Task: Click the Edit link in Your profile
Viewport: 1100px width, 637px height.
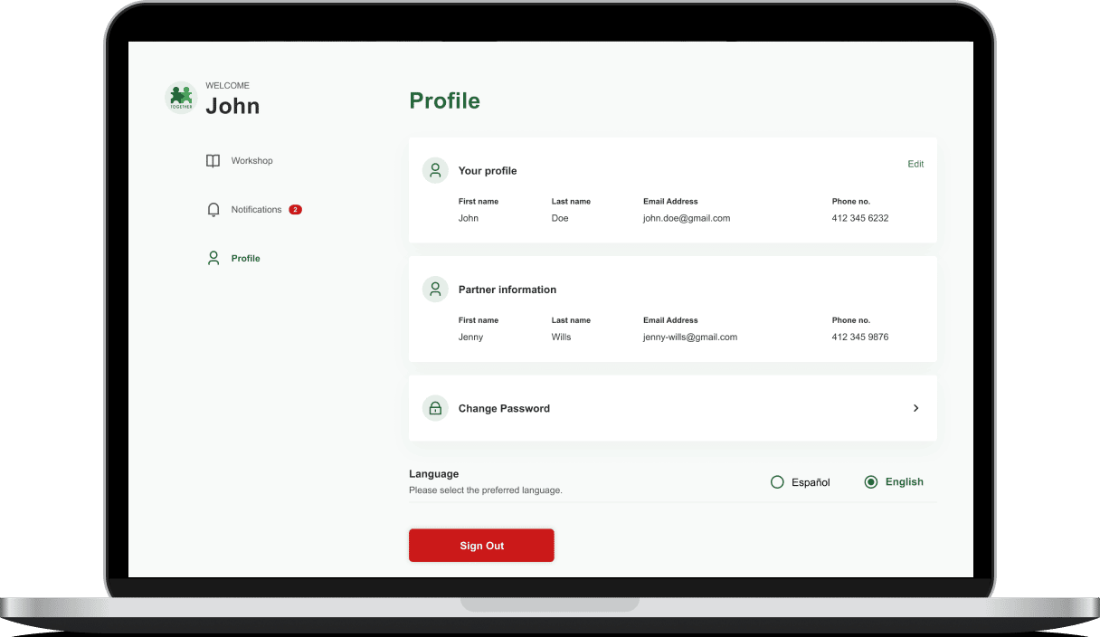Action: coord(915,165)
